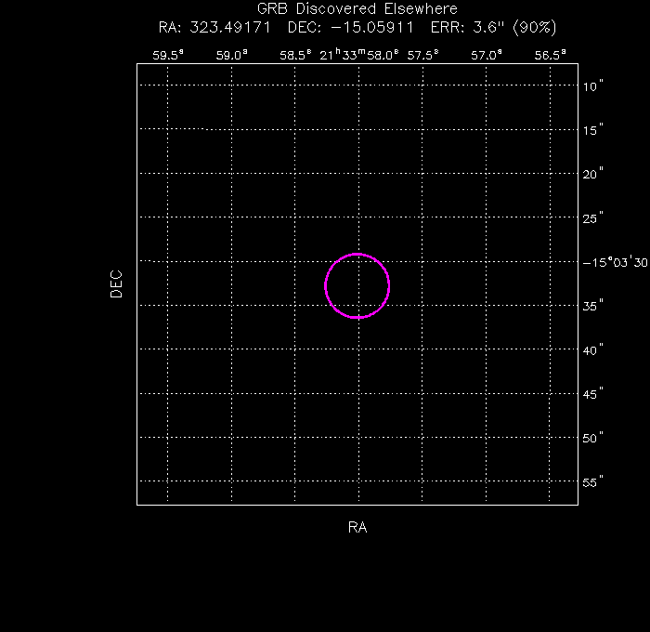Screen dimensions: 650x632
Task: Click the ERR: 3.6" (90%) text
Action: 493,27
